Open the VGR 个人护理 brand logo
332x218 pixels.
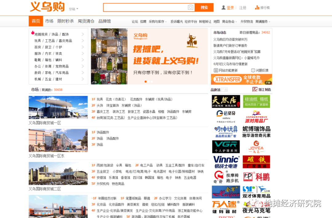(226, 147)
